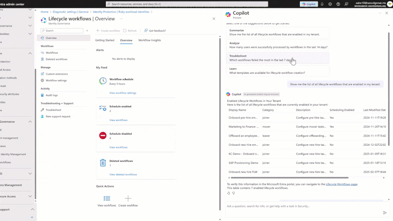The width and height of the screenshot is (393, 221).
Task: Open Workflows in the blade menu
Action: pyautogui.click(x=52, y=53)
